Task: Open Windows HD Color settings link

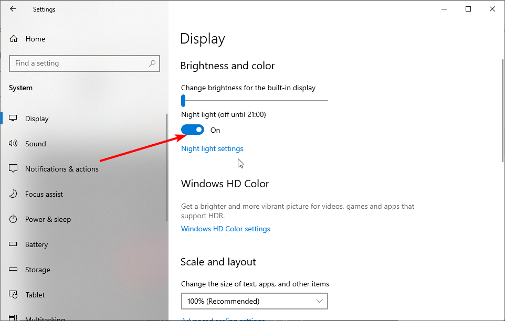Action: coord(225,229)
